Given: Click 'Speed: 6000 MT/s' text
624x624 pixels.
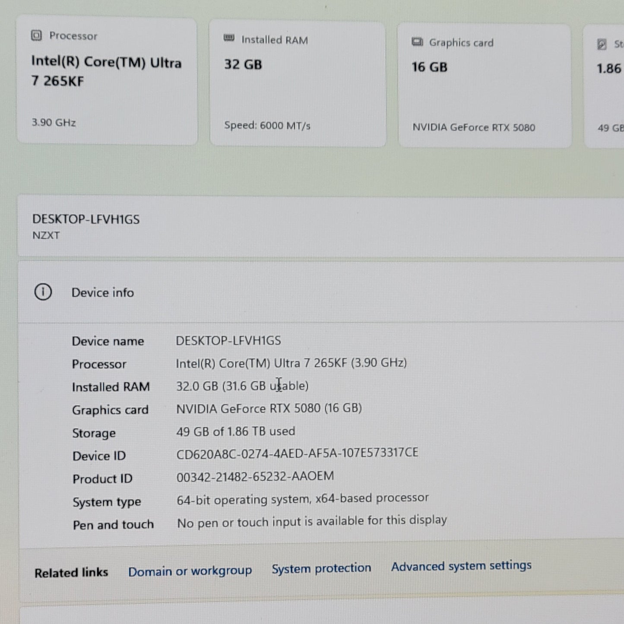Looking at the screenshot, I should click(267, 126).
